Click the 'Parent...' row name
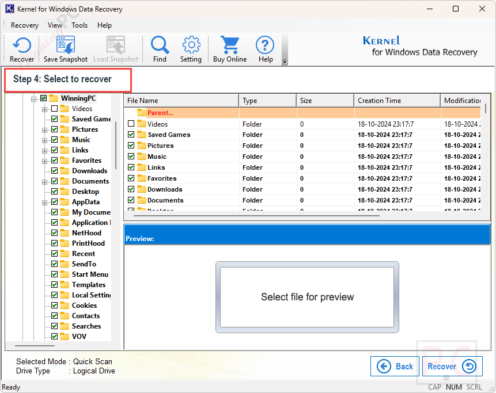The image size is (496, 393). (160, 113)
